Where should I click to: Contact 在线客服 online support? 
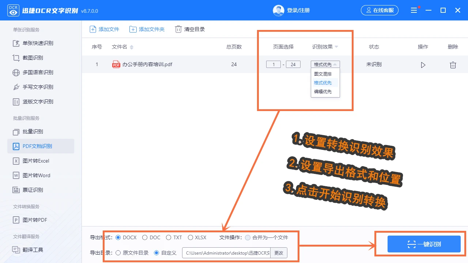[x=380, y=10]
